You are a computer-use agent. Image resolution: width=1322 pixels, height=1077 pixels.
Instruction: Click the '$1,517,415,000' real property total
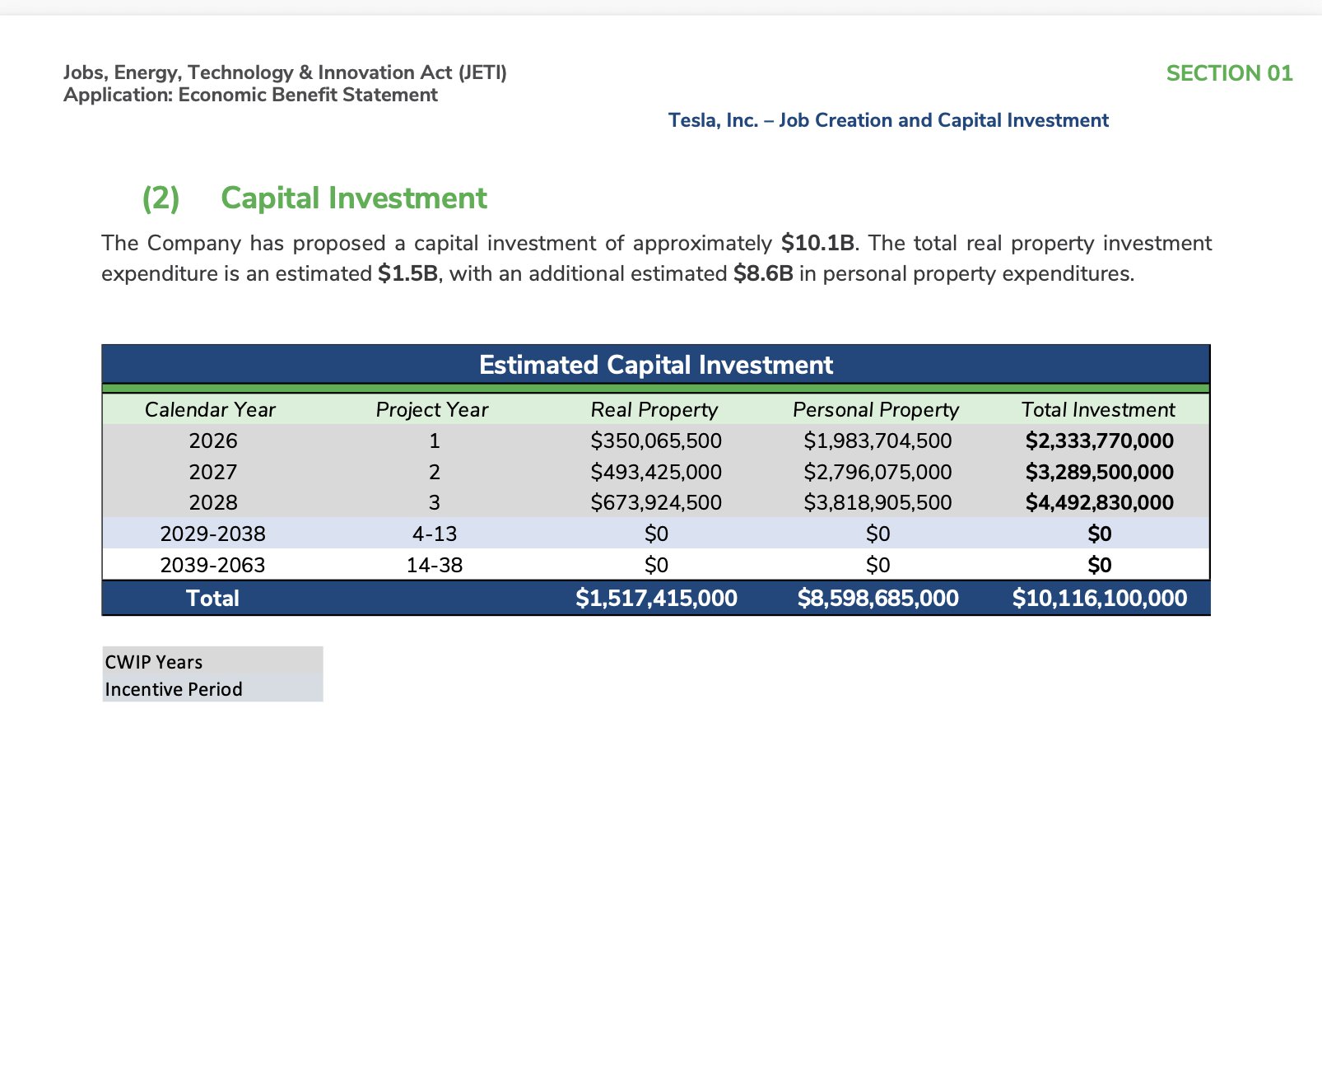click(x=656, y=599)
